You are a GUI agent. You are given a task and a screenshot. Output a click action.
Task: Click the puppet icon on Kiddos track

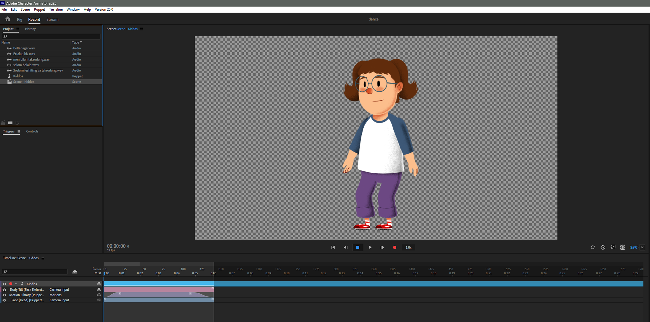[x=22, y=284]
